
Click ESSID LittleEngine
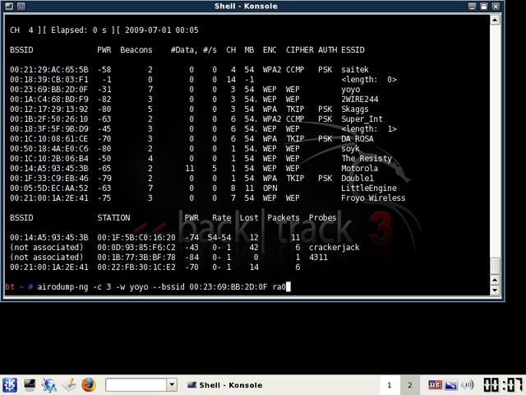(x=369, y=188)
